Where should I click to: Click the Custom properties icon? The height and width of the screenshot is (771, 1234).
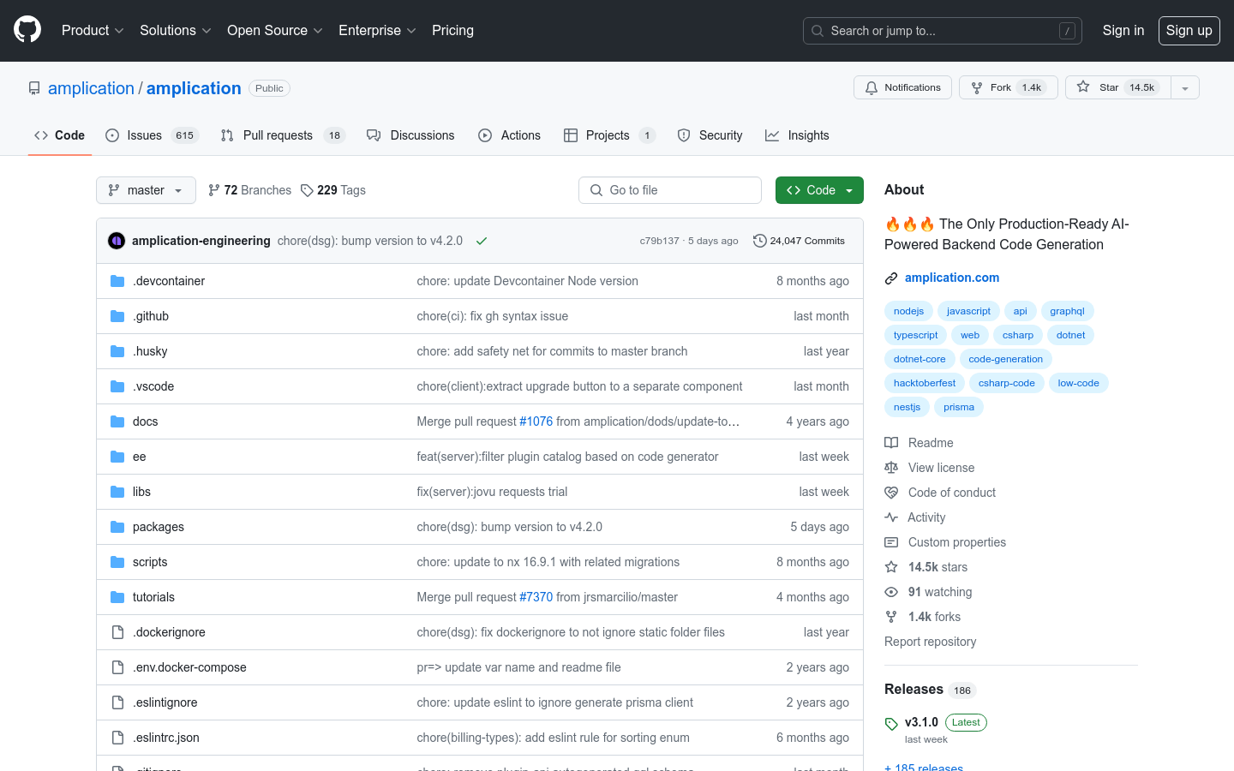891,542
